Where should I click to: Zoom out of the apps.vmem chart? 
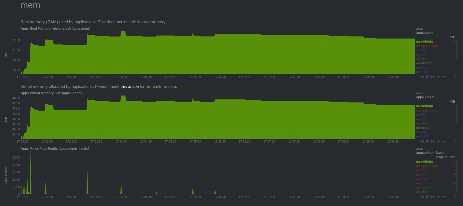[x=444, y=141]
